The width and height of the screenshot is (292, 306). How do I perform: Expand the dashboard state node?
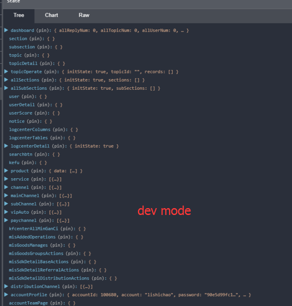(6, 30)
